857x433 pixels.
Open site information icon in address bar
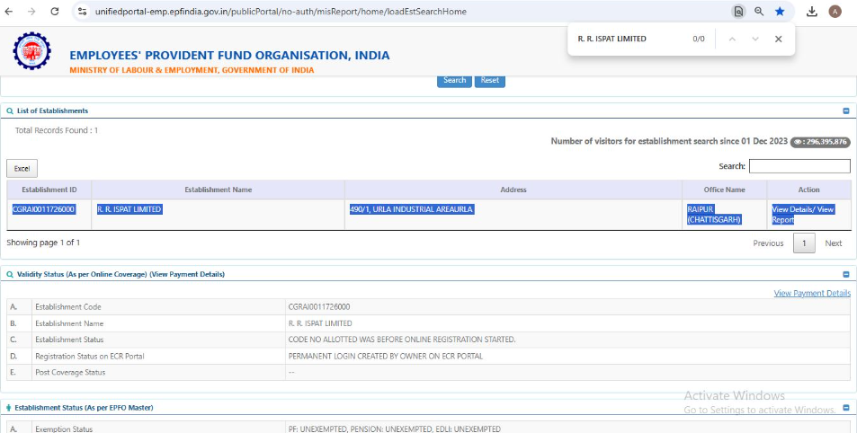(82, 11)
